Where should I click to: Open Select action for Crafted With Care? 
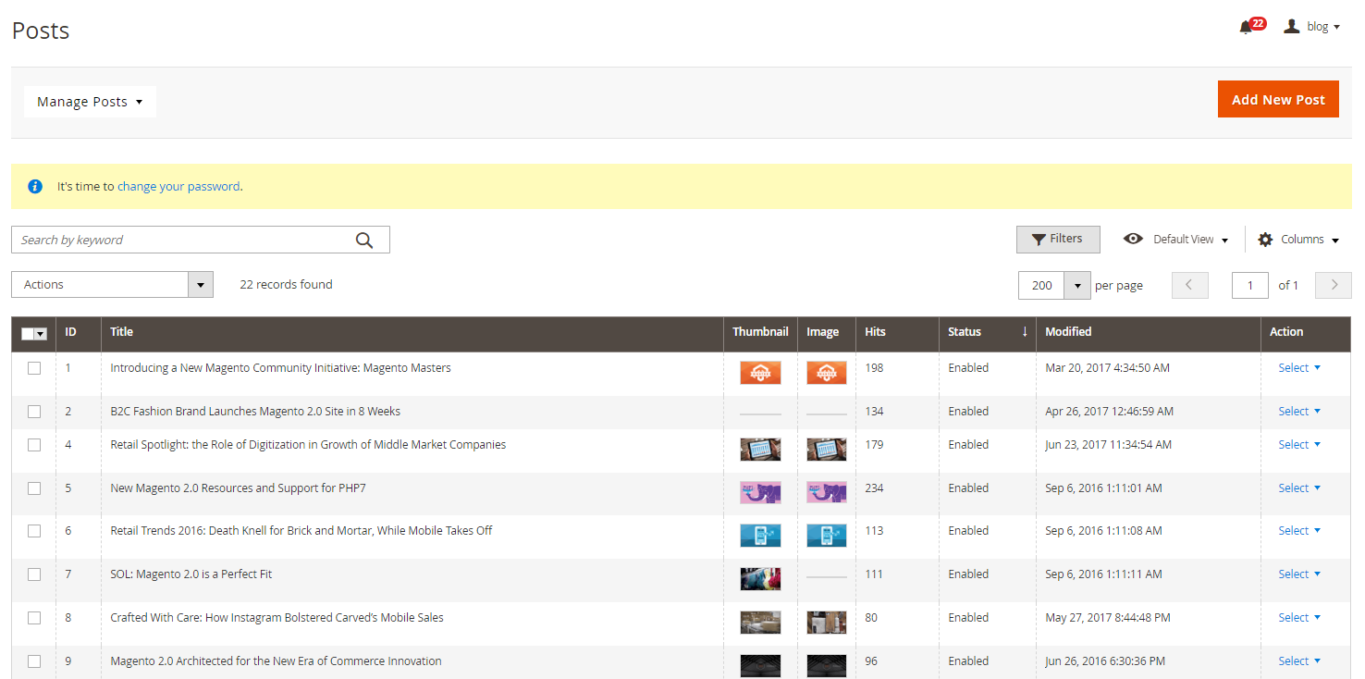click(x=1299, y=618)
